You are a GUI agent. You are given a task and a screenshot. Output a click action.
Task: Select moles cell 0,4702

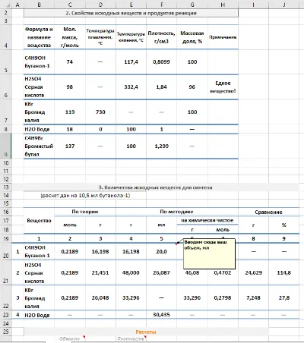coord(223,272)
